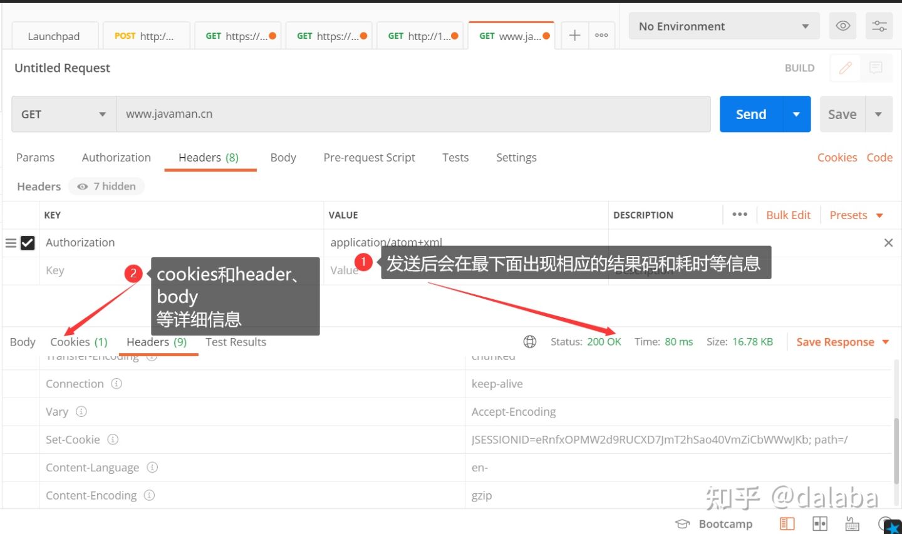Click the BUILD mode label
This screenshot has height=534, width=902.
800,68
